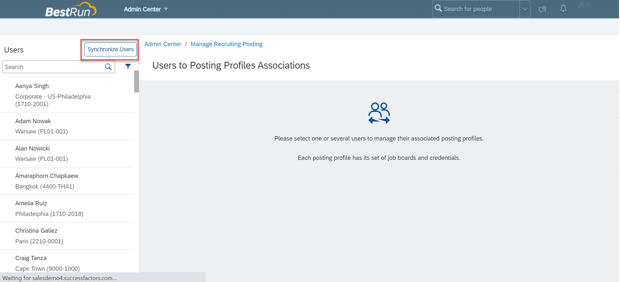This screenshot has width=620, height=282.
Task: Select user Christina Galiez
Action: (x=67, y=236)
